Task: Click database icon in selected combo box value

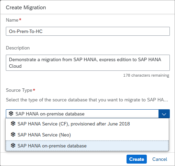Action: point(11,113)
